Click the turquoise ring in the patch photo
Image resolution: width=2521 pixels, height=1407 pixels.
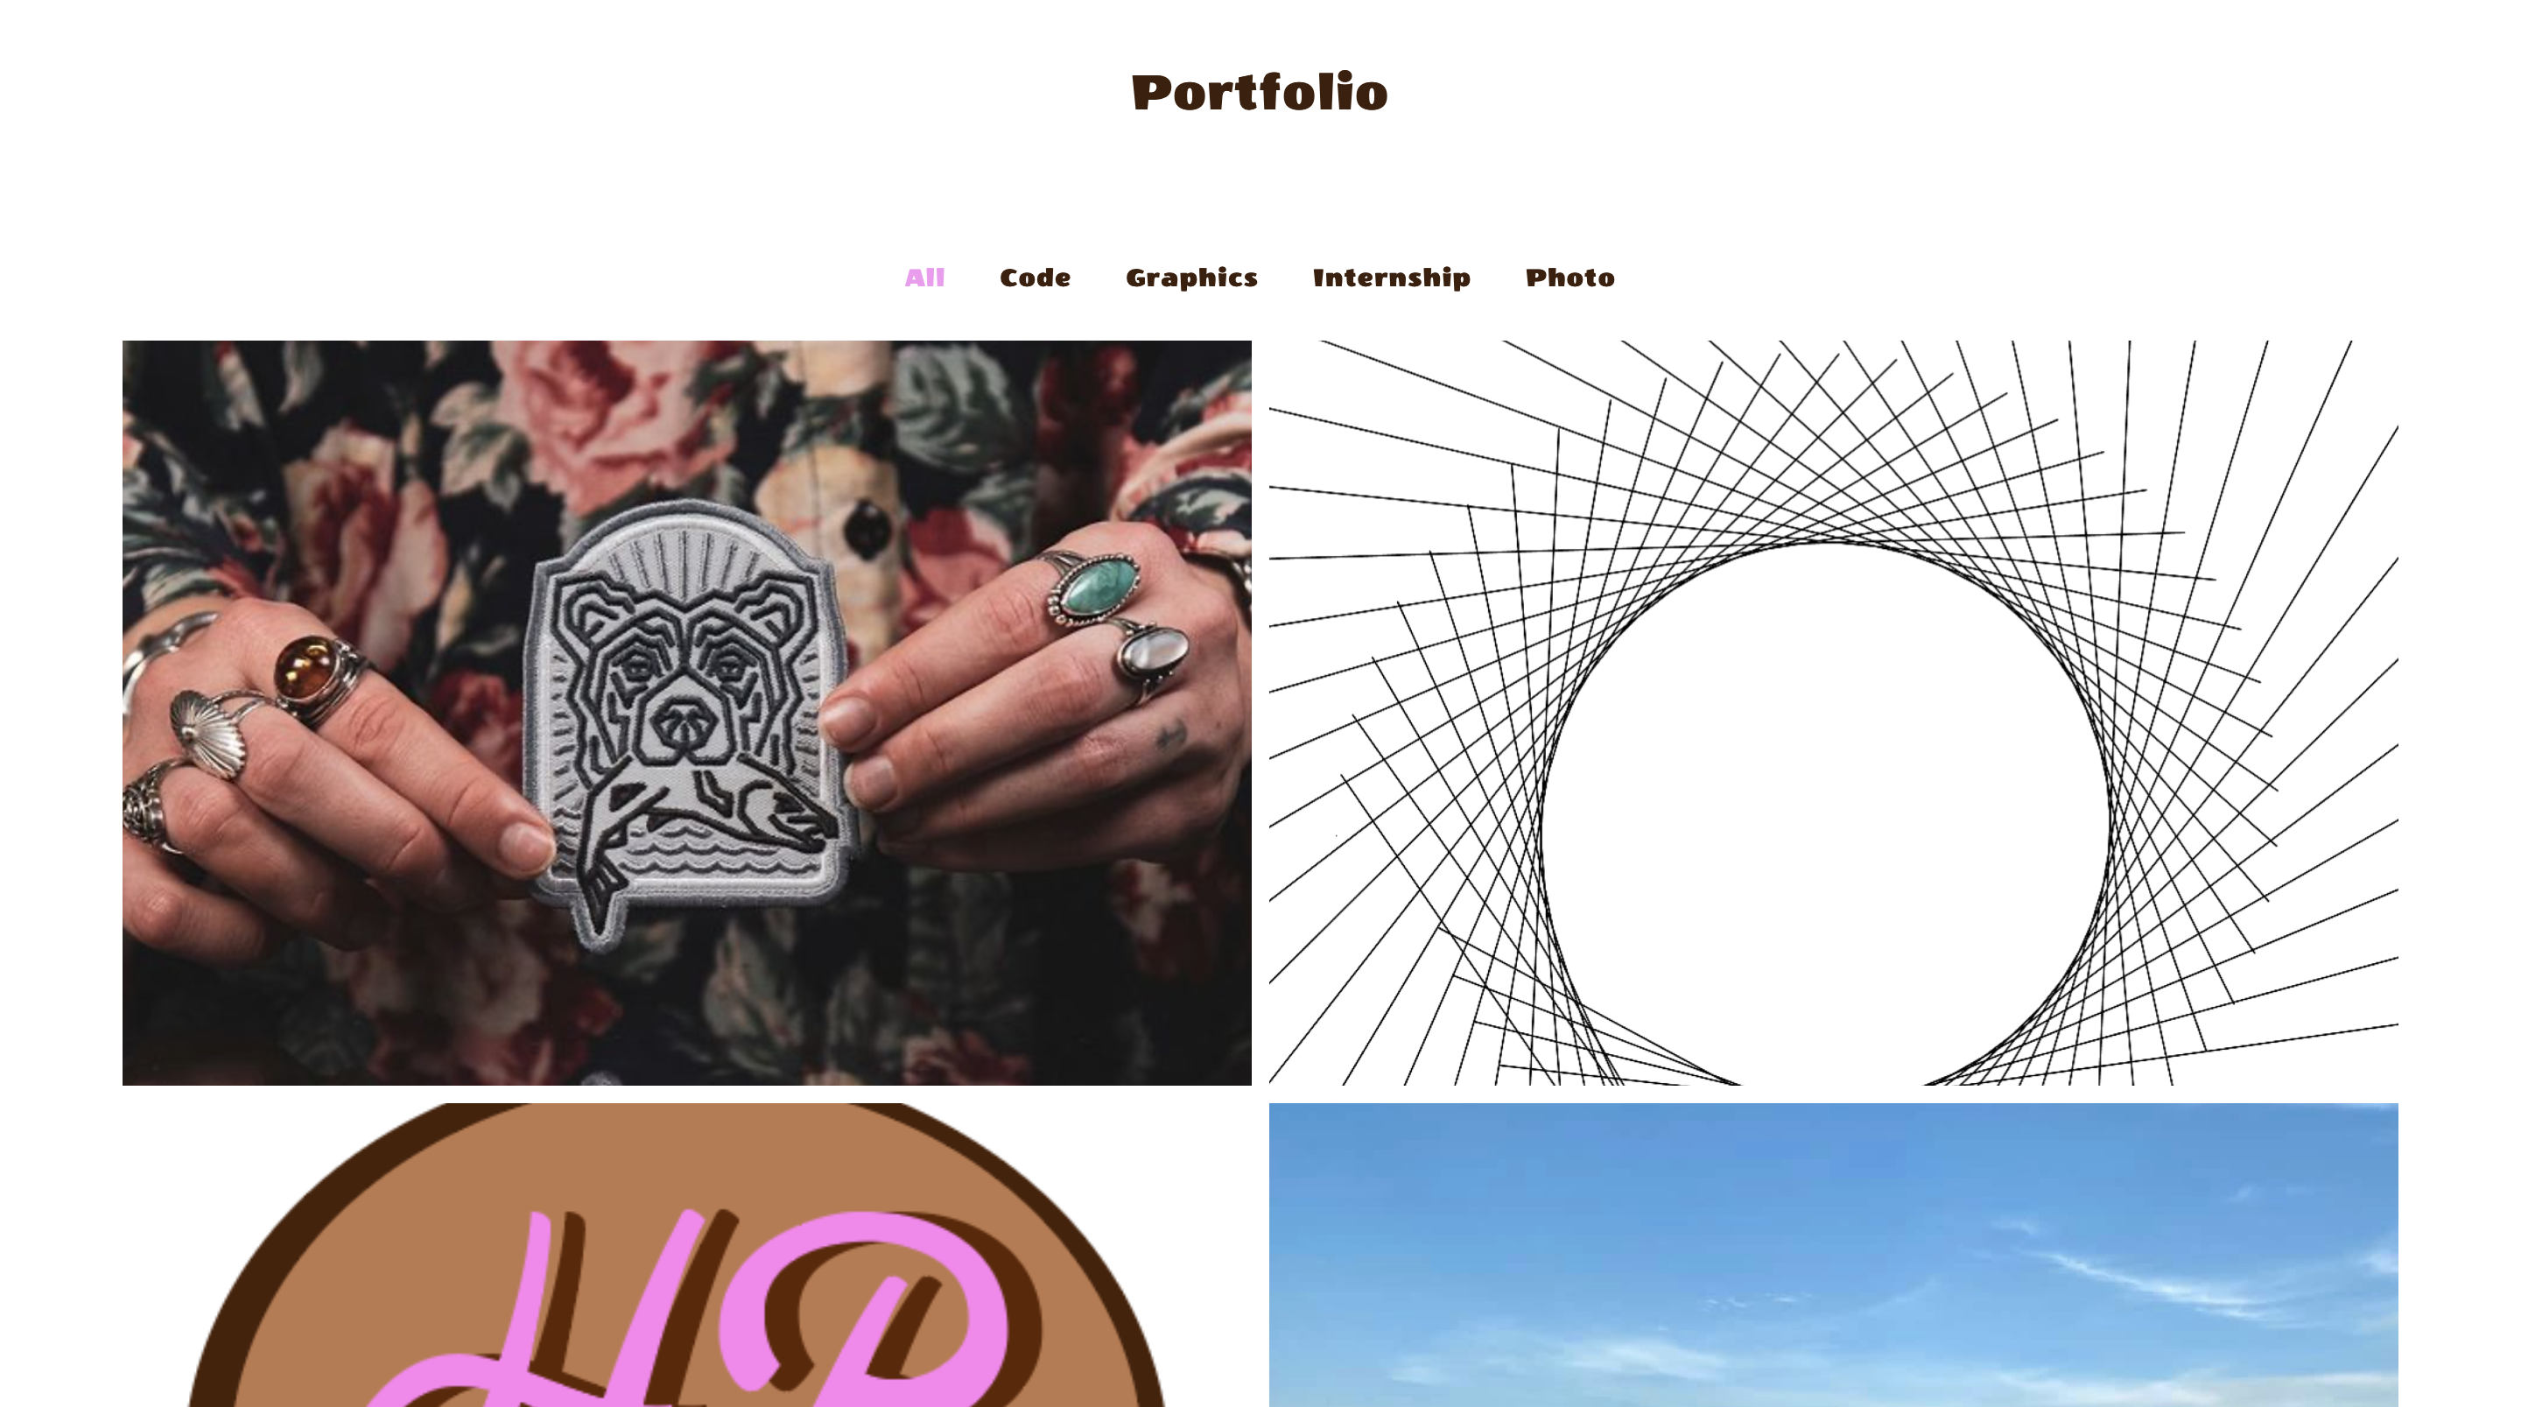(x=1097, y=584)
